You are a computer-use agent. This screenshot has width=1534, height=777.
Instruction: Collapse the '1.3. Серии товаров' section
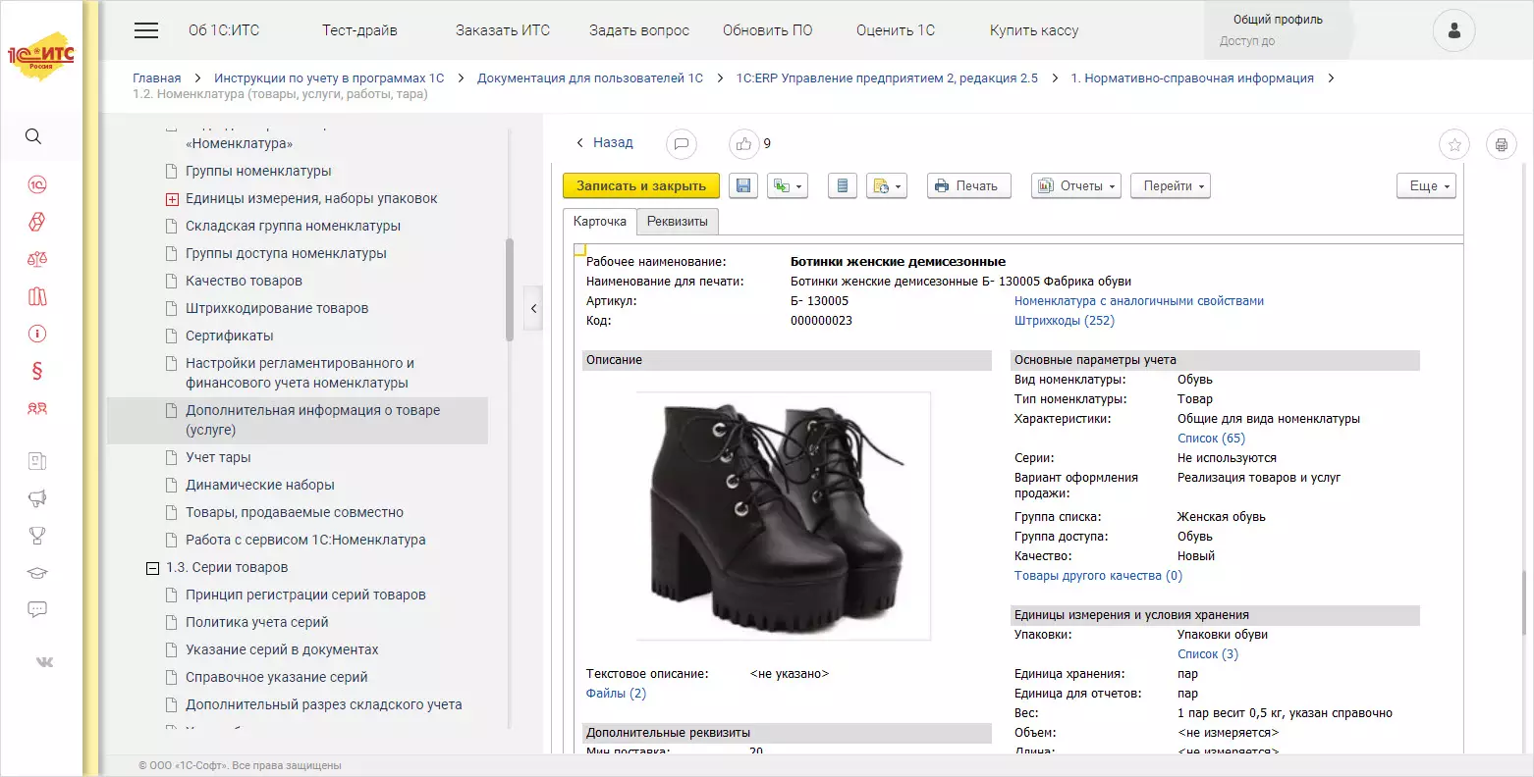click(x=152, y=568)
